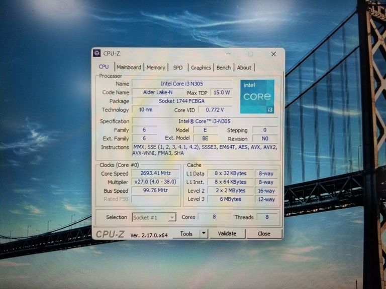Click the Validate button

[227, 233]
